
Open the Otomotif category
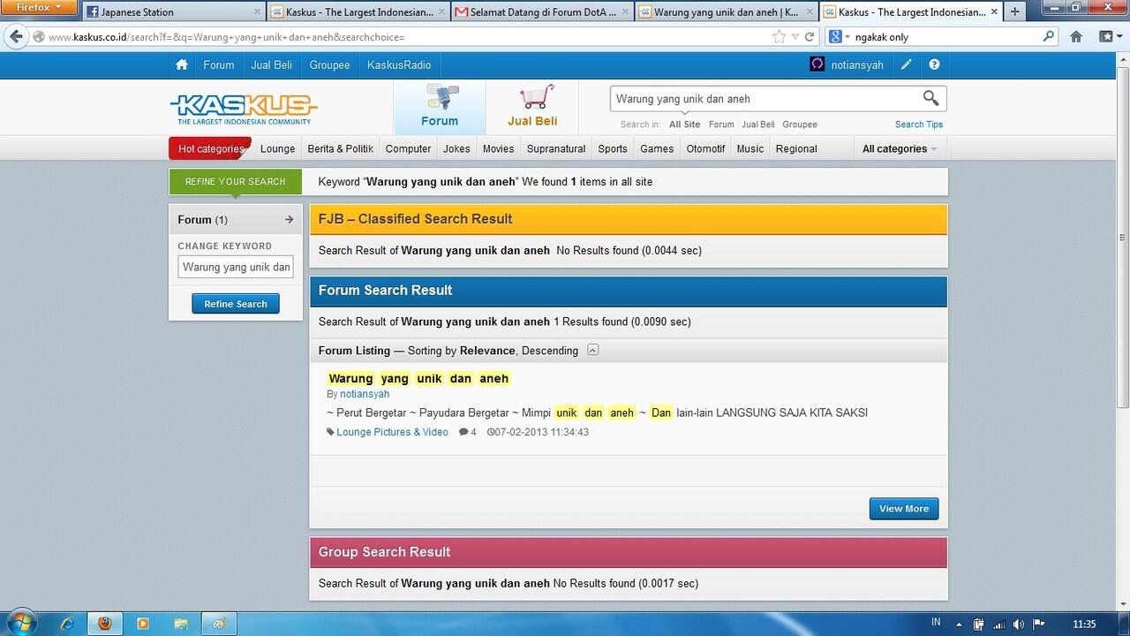point(705,148)
